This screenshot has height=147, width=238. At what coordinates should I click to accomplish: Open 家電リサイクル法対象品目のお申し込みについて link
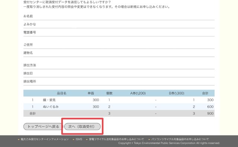(116, 139)
